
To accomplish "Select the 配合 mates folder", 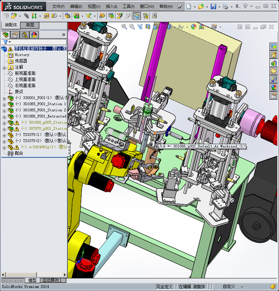I will tap(19, 153).
